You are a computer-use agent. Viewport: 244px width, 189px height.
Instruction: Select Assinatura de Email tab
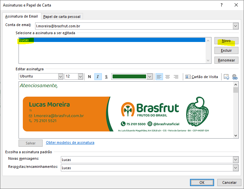(x=21, y=16)
